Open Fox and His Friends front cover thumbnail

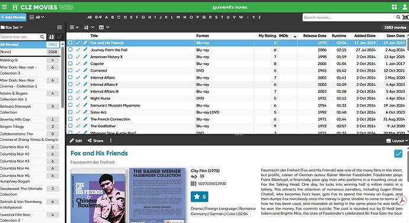pyautogui.click(x=98, y=195)
